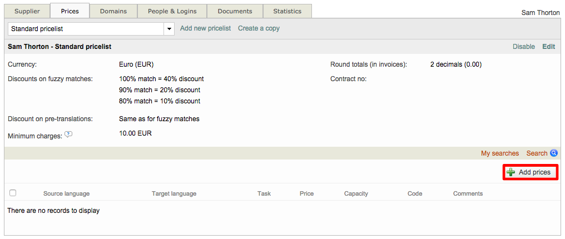Disable the Standard pricelist
Screen dimensions: 565x239
[x=523, y=47]
